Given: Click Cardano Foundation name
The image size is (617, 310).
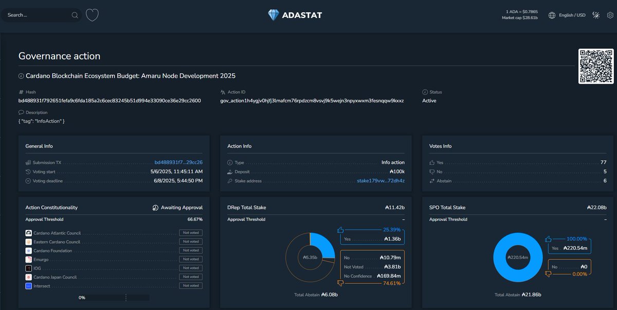Looking at the screenshot, I should pos(53,250).
